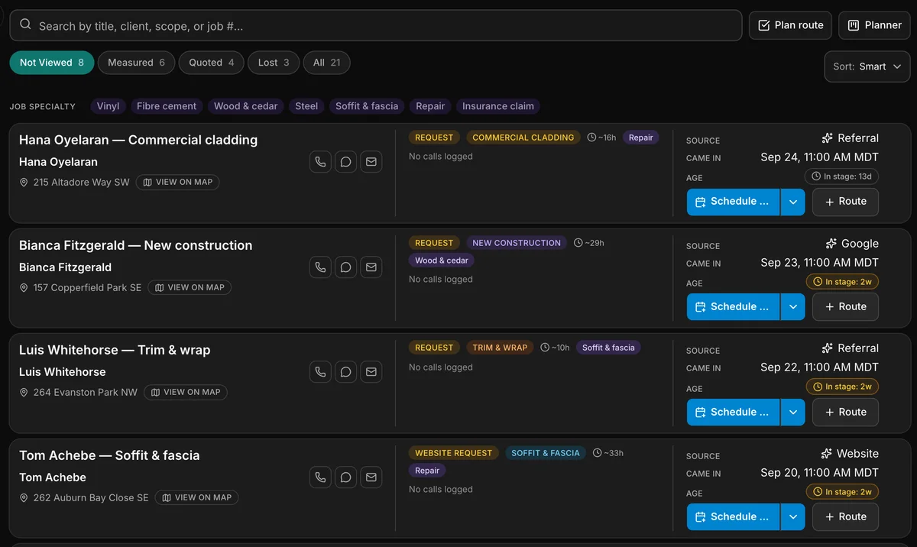View 157 Copperfield Park SE on map
Image resolution: width=917 pixels, height=547 pixels.
pos(190,288)
